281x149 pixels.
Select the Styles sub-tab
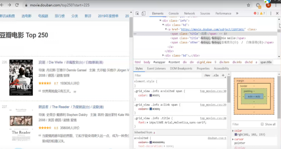(x=139, y=68)
